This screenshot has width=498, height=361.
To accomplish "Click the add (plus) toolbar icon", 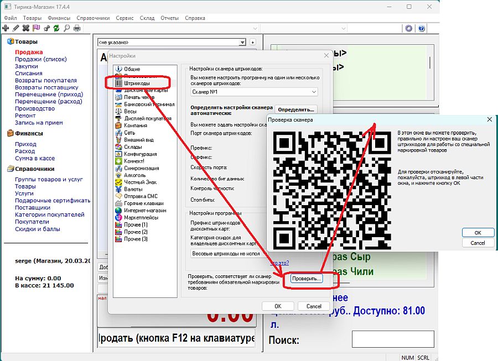I will pos(6,28).
